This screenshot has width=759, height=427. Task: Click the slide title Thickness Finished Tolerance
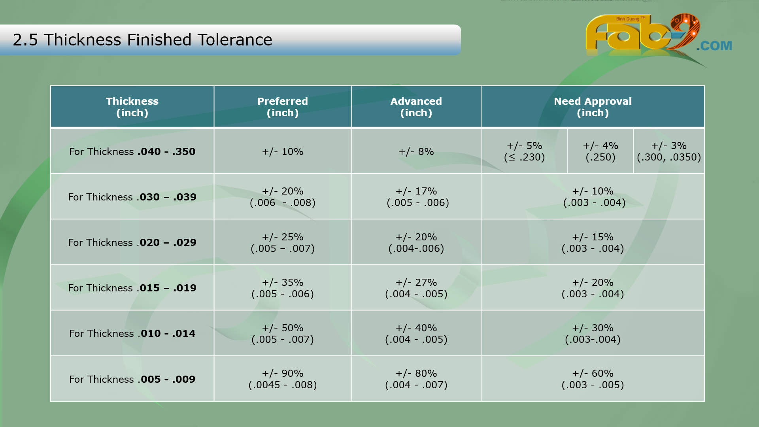(x=142, y=40)
